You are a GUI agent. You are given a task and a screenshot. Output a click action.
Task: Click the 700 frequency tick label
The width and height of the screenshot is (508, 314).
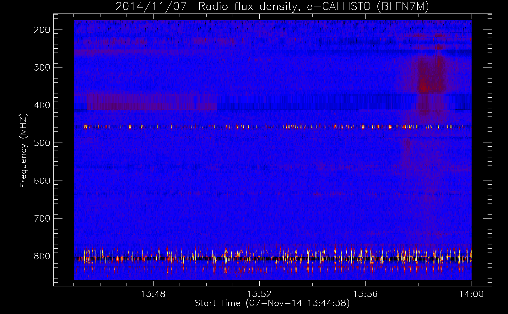[x=42, y=218]
